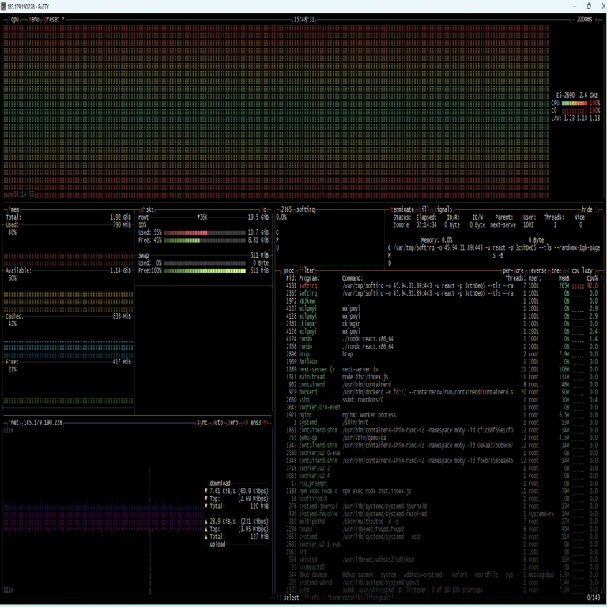The height and width of the screenshot is (607, 607).
Task: Toggle auto scaling in the net box
Action: point(219,423)
